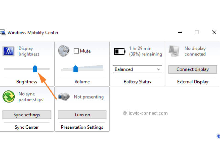Click the display brightness monitor icon

[8, 51]
